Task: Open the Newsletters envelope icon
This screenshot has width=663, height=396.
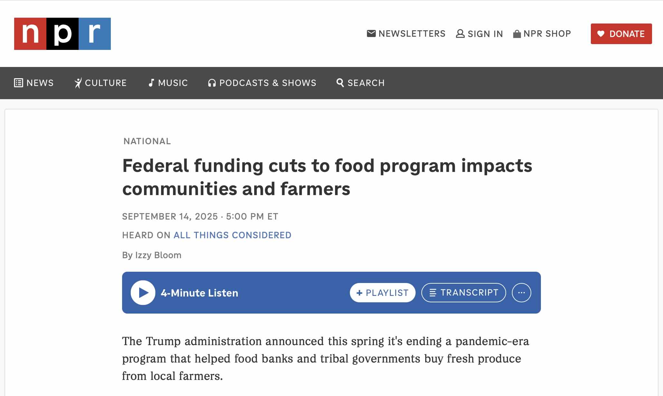Action: click(371, 33)
